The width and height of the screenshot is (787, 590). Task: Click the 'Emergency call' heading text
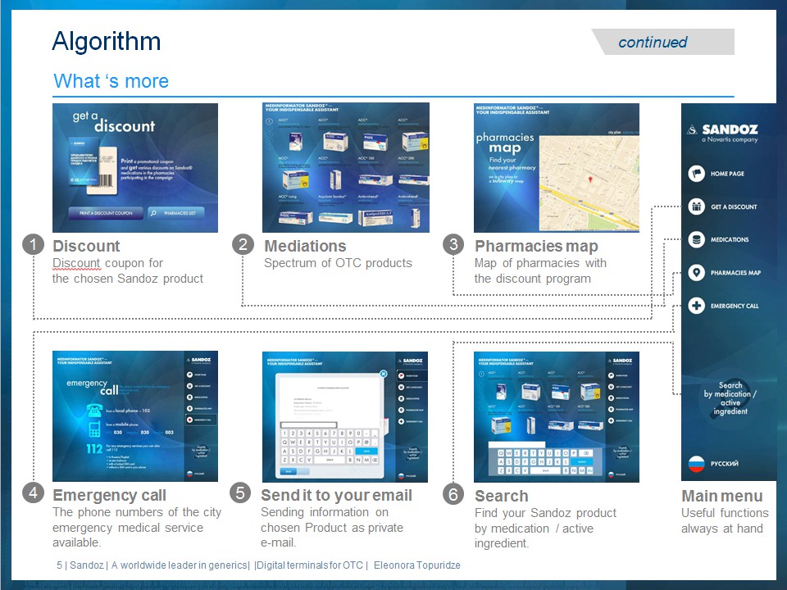(x=109, y=495)
